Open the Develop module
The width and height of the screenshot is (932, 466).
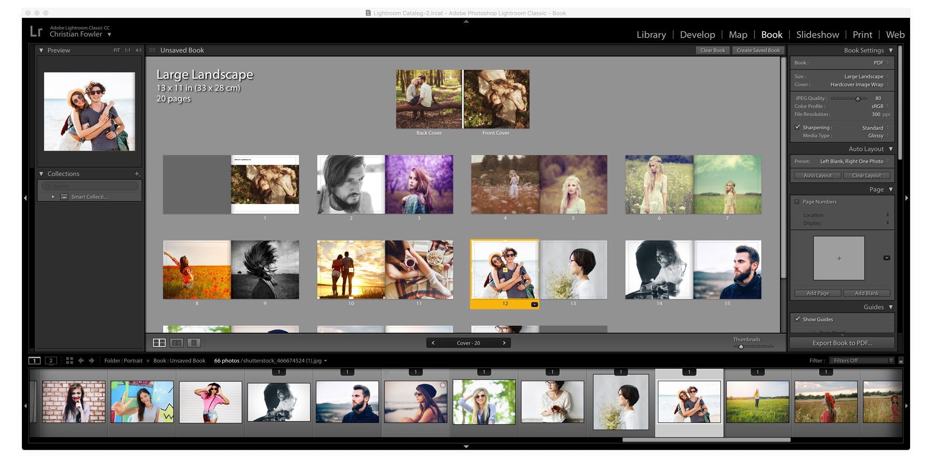(697, 34)
